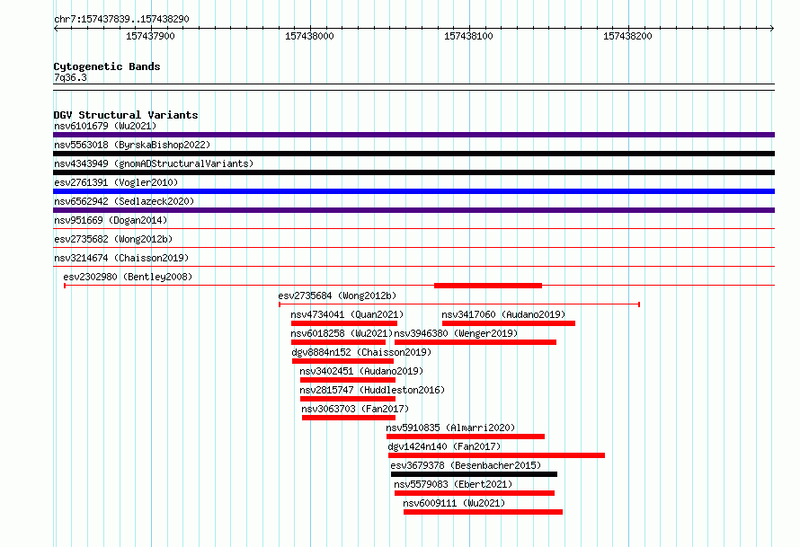Viewport: 800px width, 547px height.
Task: Click esv2302980 (Bentley2008) label
Action: 128,277
